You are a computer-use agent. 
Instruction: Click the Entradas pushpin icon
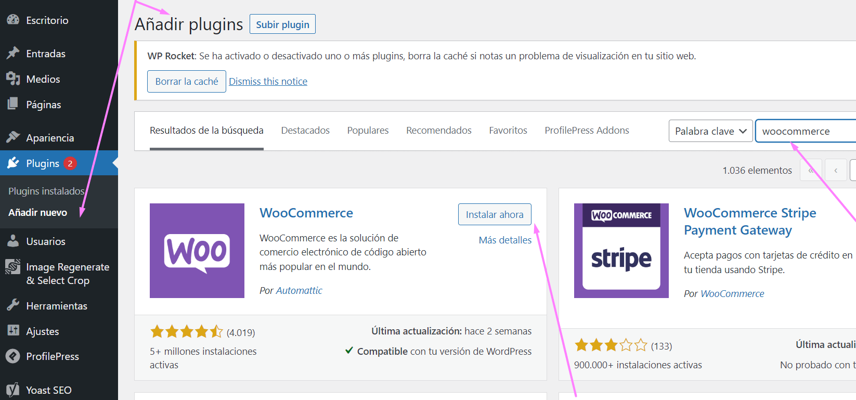point(13,53)
